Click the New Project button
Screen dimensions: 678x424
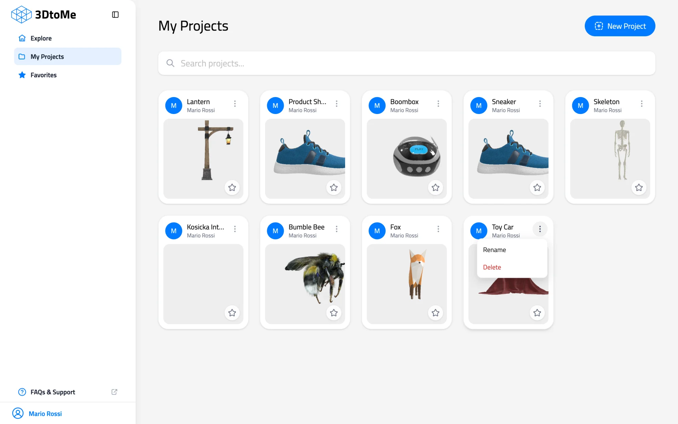(x=620, y=26)
